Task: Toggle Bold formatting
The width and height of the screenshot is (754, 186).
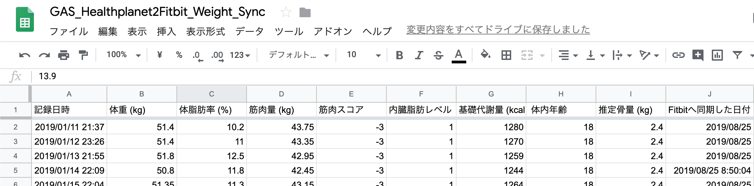Action: click(399, 55)
